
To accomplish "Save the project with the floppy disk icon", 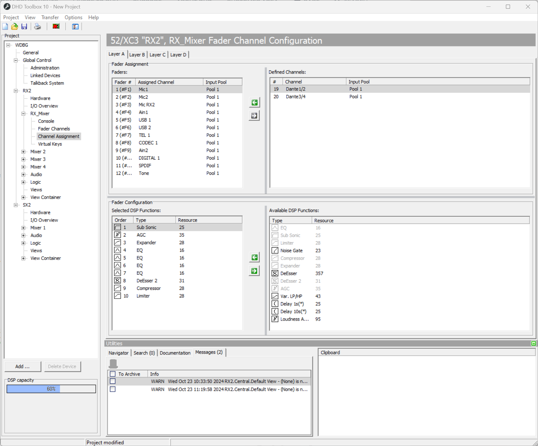I will [24, 26].
